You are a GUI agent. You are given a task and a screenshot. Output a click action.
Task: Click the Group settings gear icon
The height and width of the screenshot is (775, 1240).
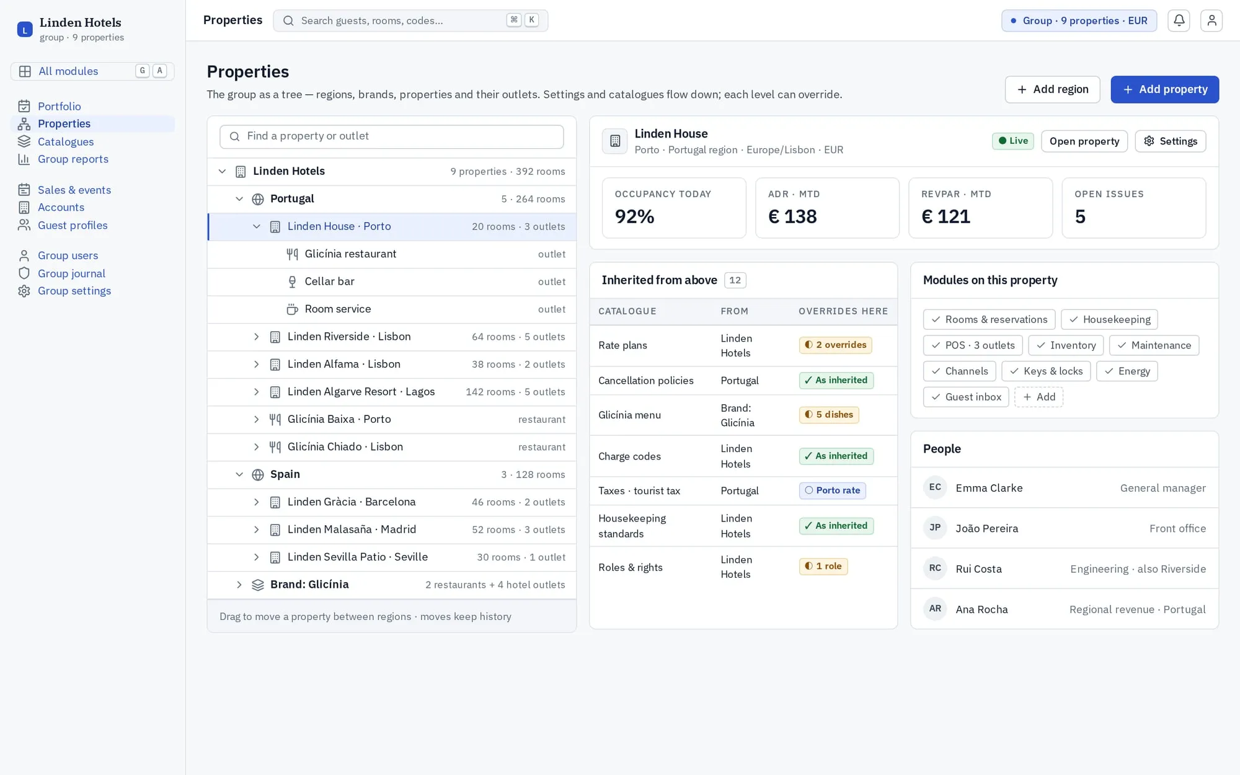24,291
